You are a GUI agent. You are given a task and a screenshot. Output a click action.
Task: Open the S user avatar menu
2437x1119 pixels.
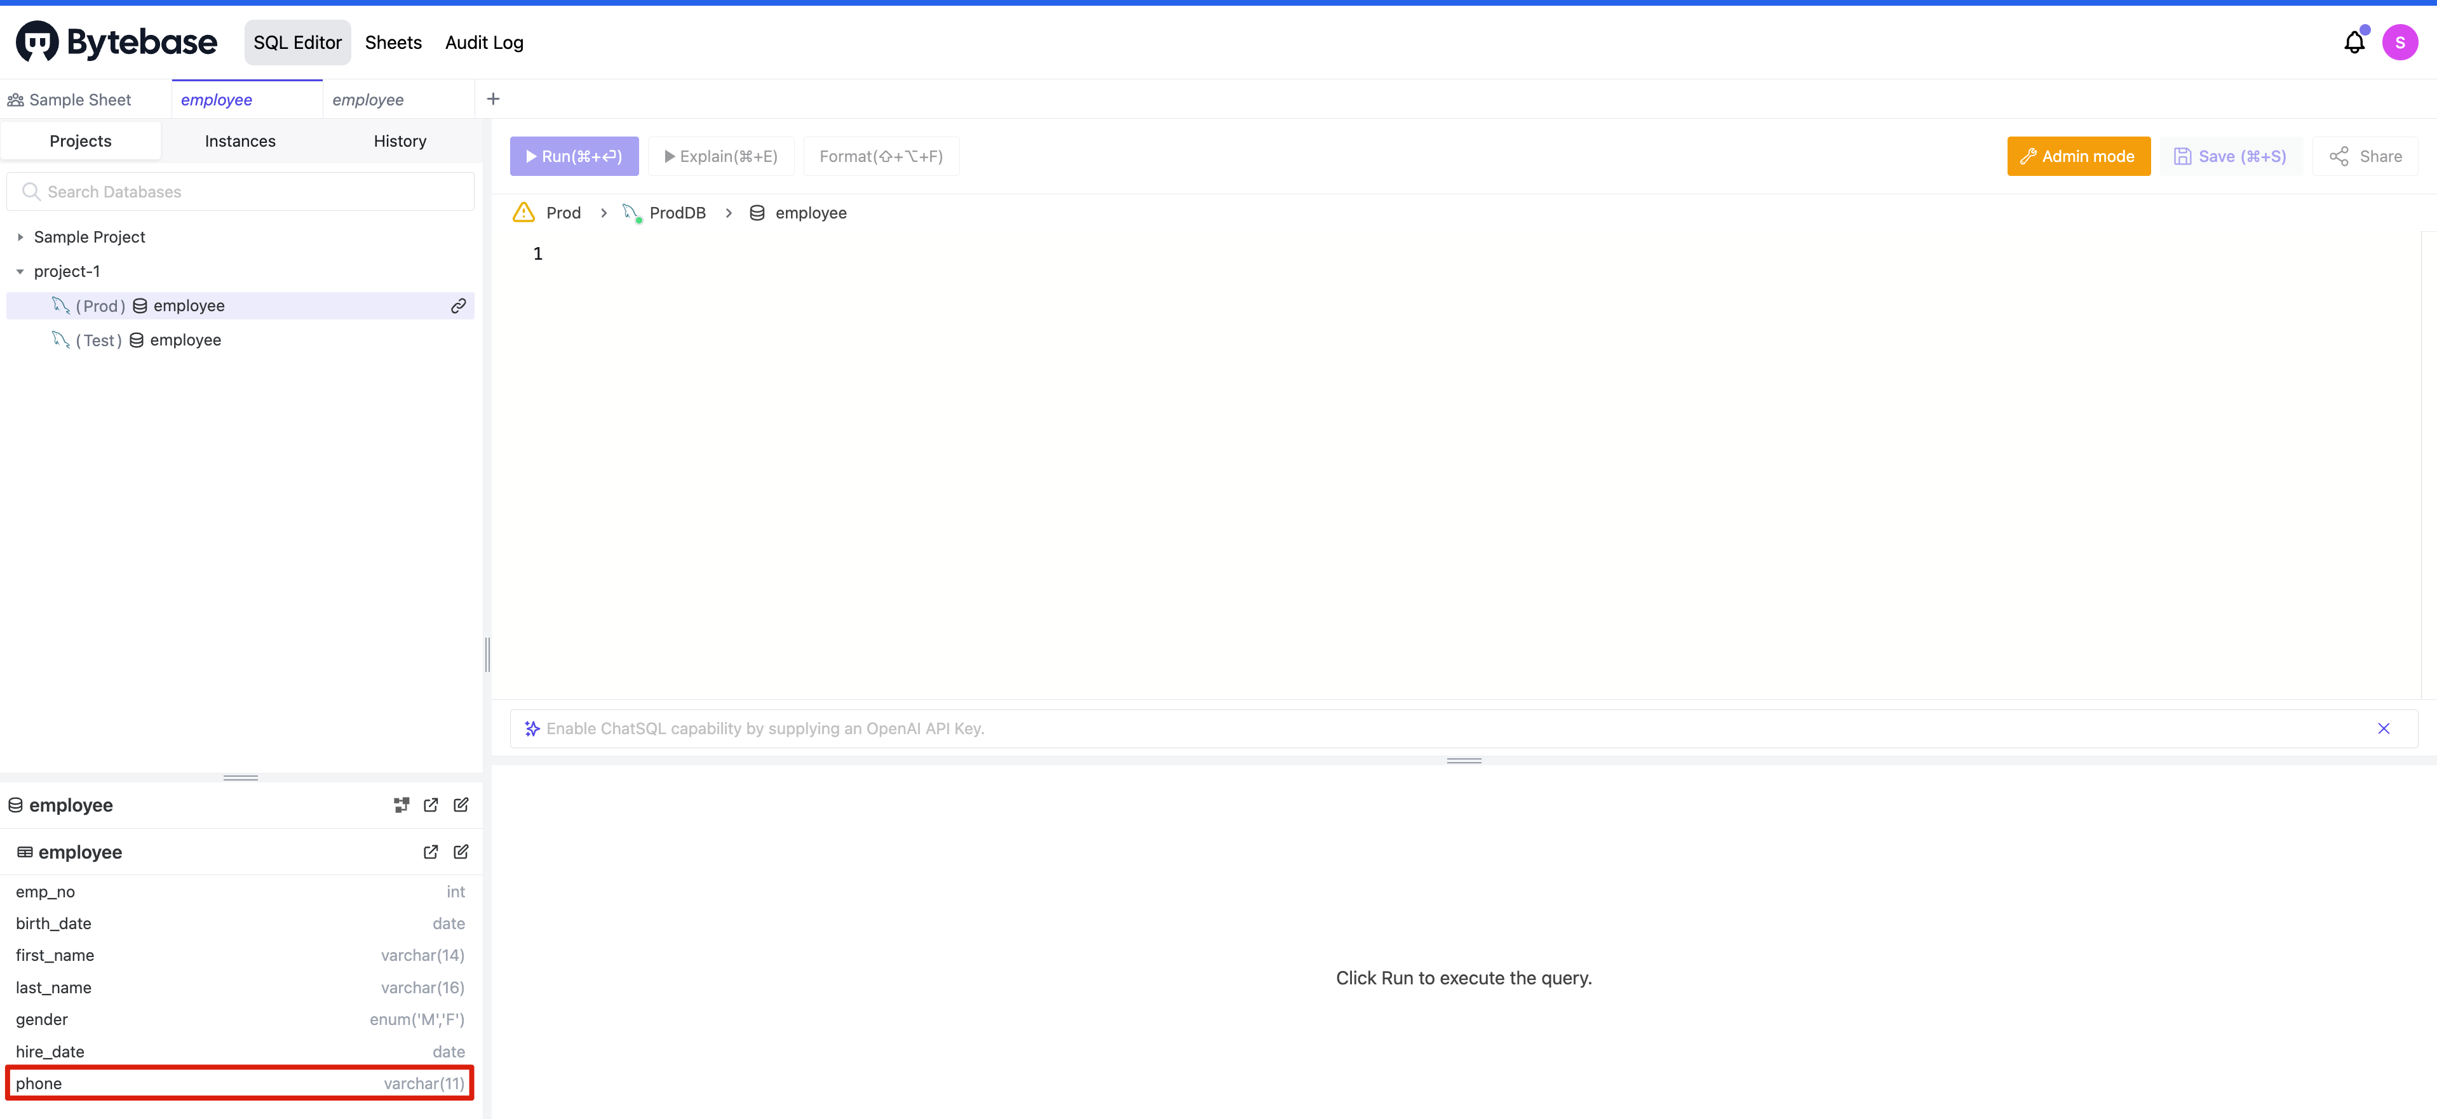pos(2400,42)
